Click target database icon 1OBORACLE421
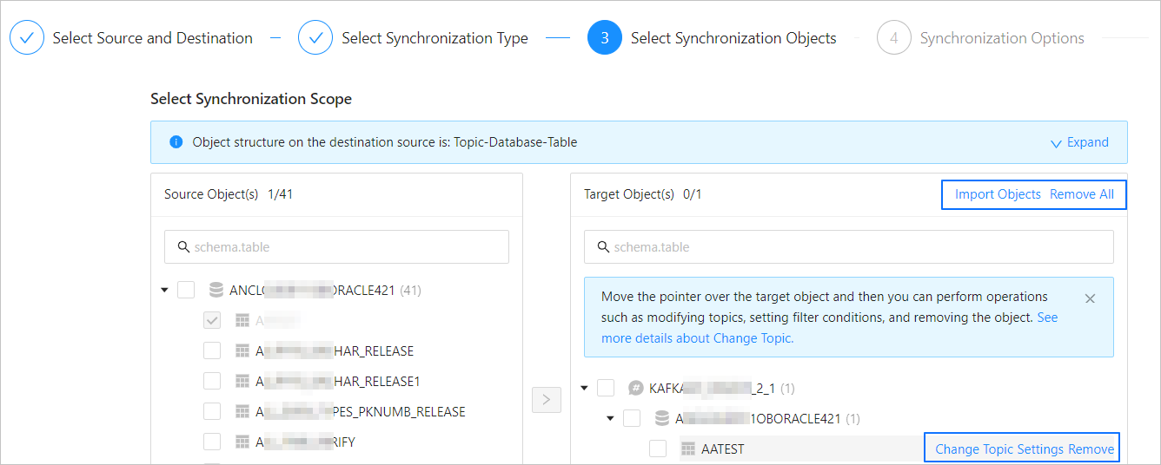The image size is (1161, 465). point(662,418)
